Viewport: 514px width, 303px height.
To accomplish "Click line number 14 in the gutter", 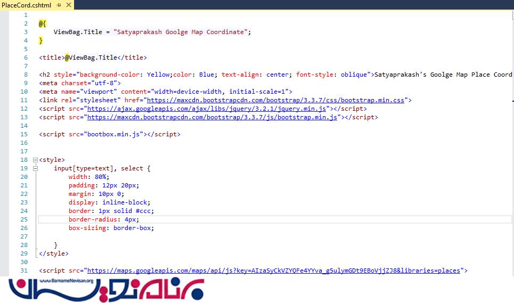I will coord(24,126).
